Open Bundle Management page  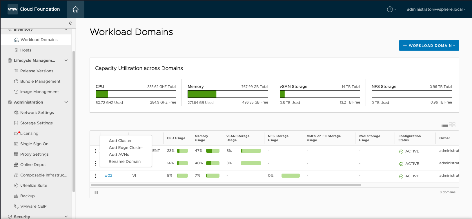click(40, 81)
